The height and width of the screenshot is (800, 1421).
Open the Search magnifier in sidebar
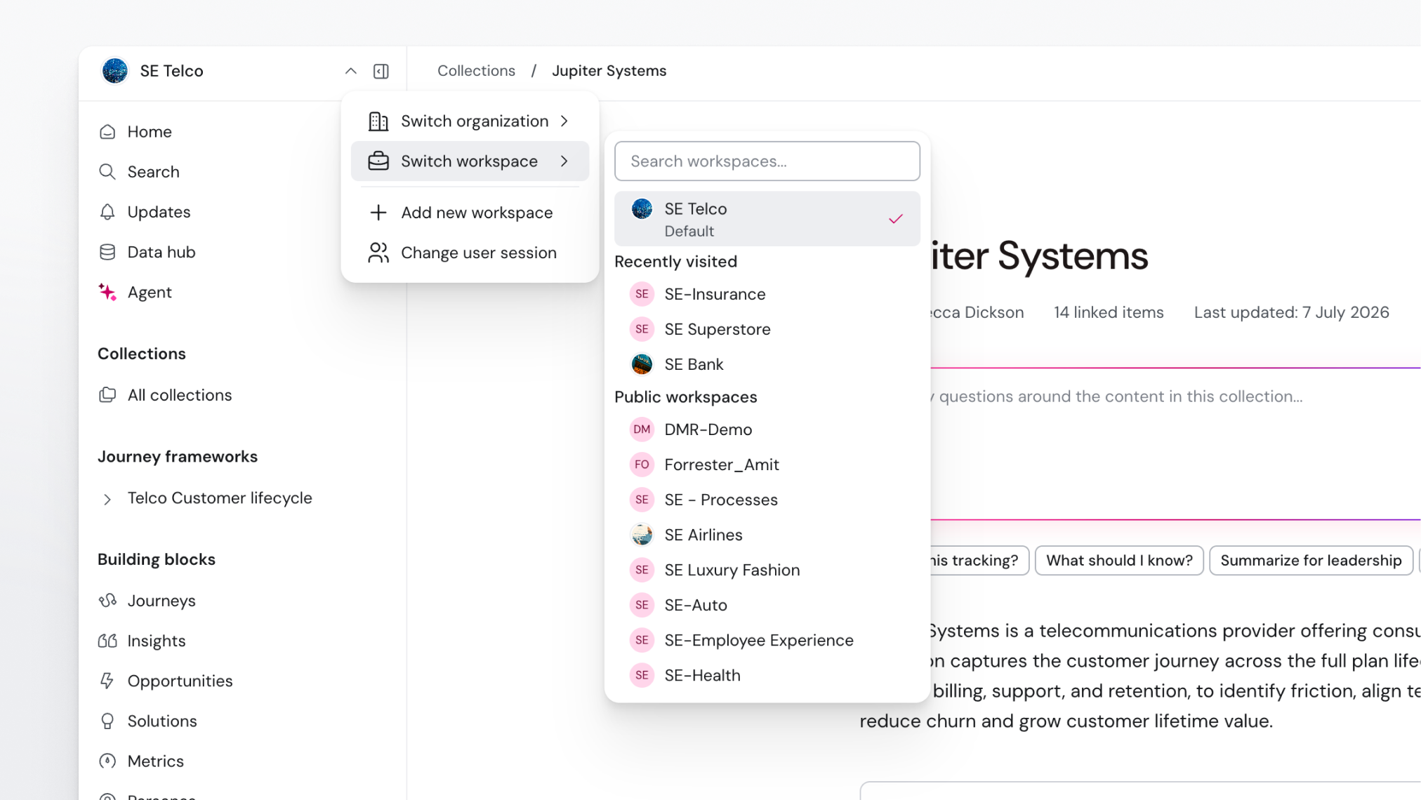pyautogui.click(x=107, y=172)
